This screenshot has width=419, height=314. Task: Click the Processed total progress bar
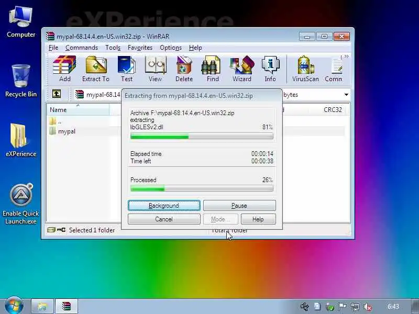202,188
